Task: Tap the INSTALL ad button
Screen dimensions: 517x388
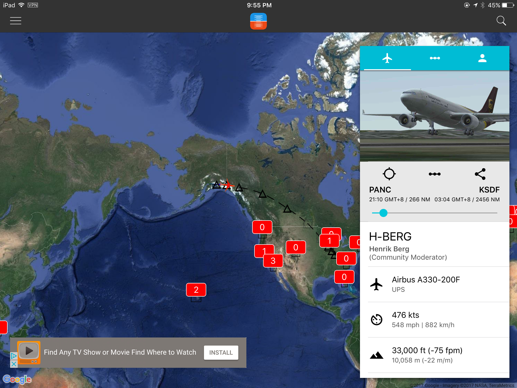Action: pyautogui.click(x=221, y=352)
